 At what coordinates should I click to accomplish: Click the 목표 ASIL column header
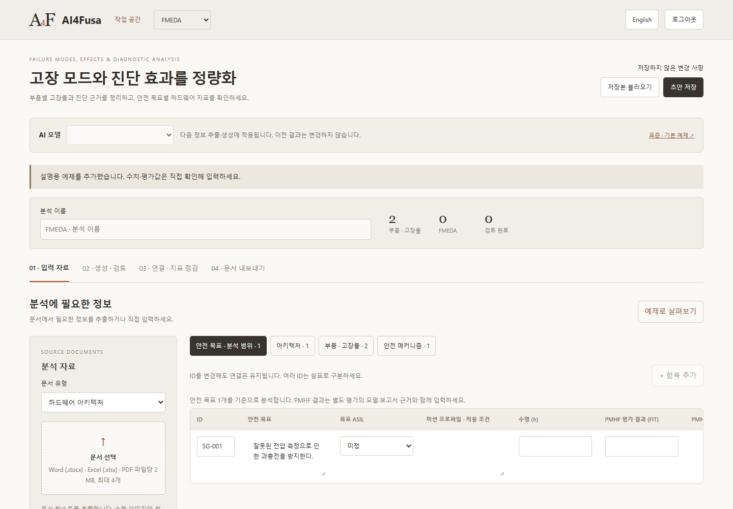click(x=352, y=419)
